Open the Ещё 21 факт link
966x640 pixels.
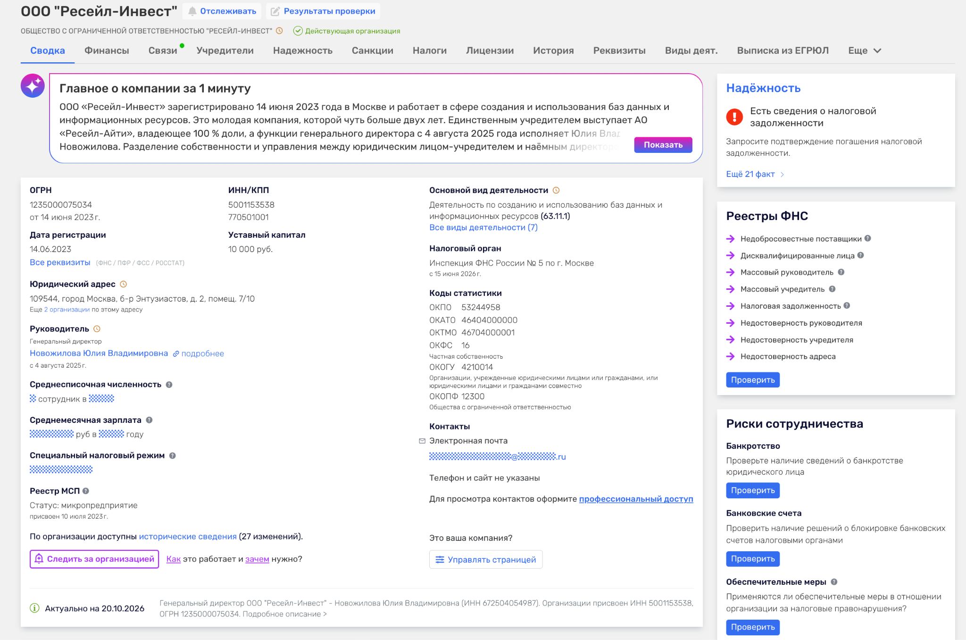755,174
